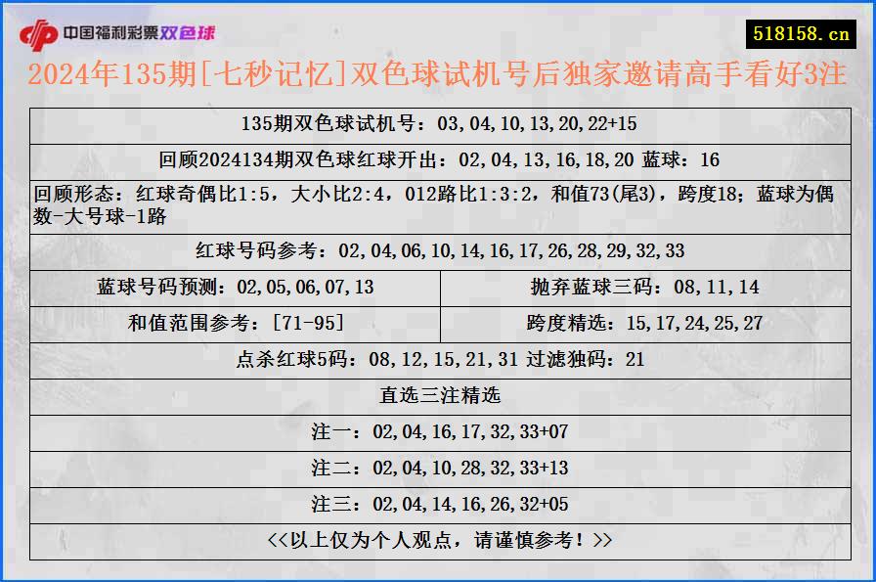Open the 518158.cn site link
This screenshot has width=876, height=582.
799,30
